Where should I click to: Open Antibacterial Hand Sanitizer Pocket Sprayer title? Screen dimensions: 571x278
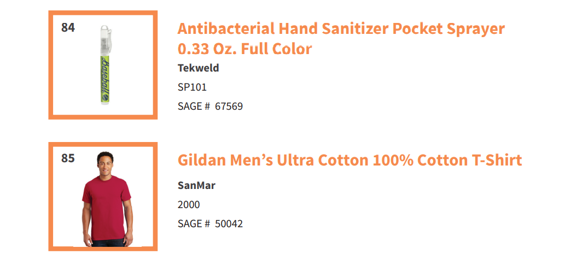click(341, 28)
